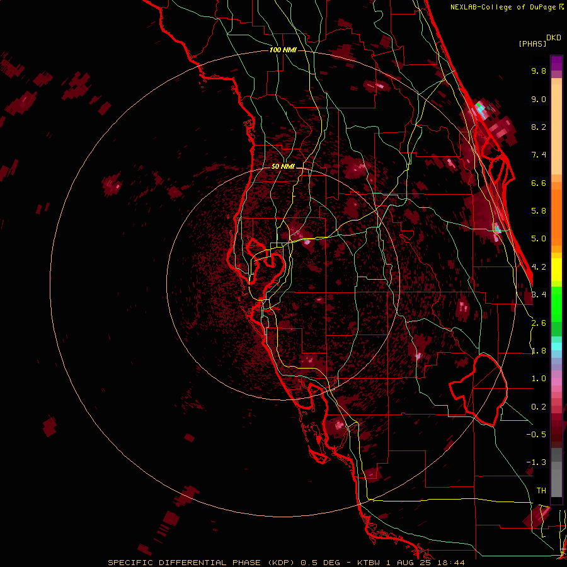
Task: Pick the orange segment of the color bar
Action: [556, 217]
